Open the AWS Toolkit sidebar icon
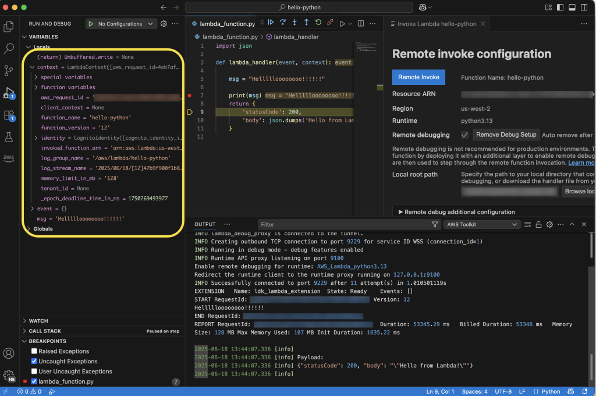Image resolution: width=596 pixels, height=396 pixels. [9, 158]
